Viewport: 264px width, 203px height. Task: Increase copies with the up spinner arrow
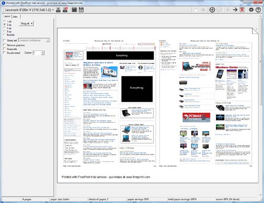pyautogui.click(x=43, y=52)
